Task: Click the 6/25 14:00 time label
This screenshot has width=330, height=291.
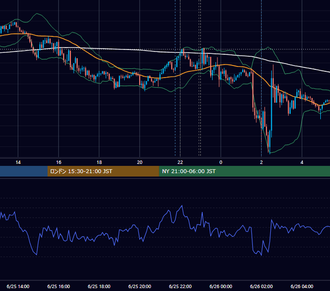Action: coord(18,286)
